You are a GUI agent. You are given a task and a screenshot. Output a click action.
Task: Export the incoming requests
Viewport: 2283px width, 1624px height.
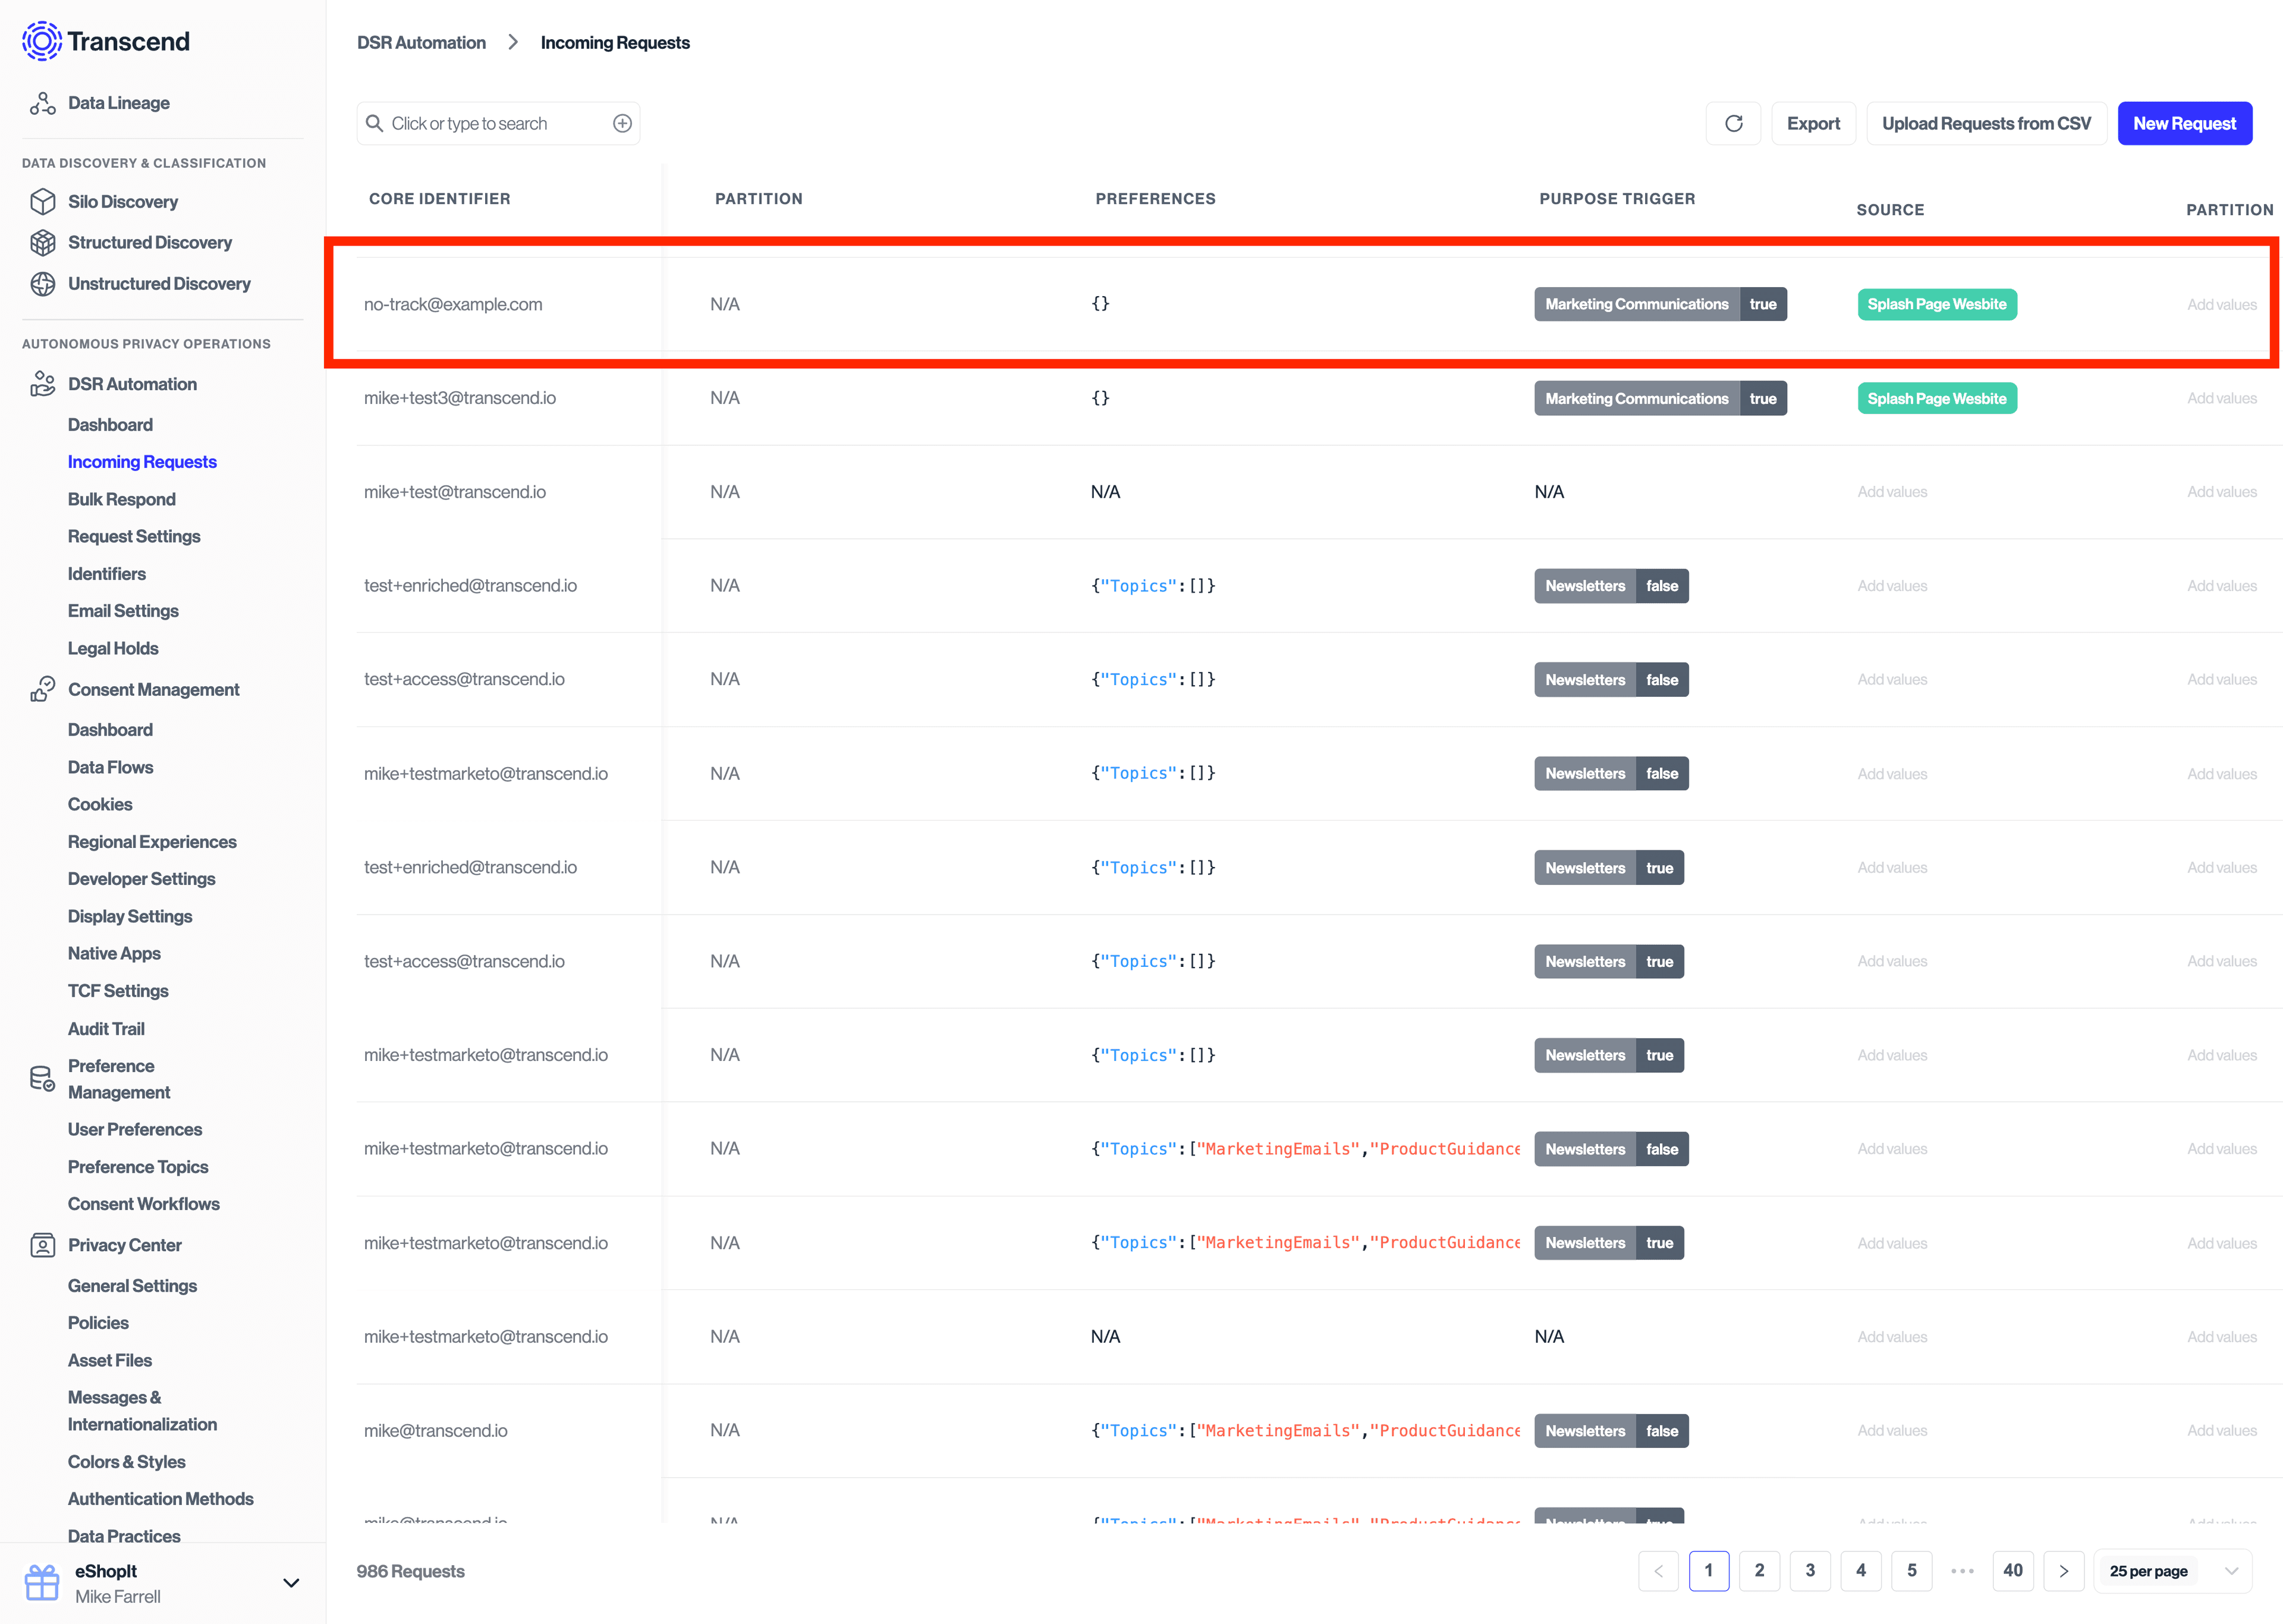point(1813,123)
